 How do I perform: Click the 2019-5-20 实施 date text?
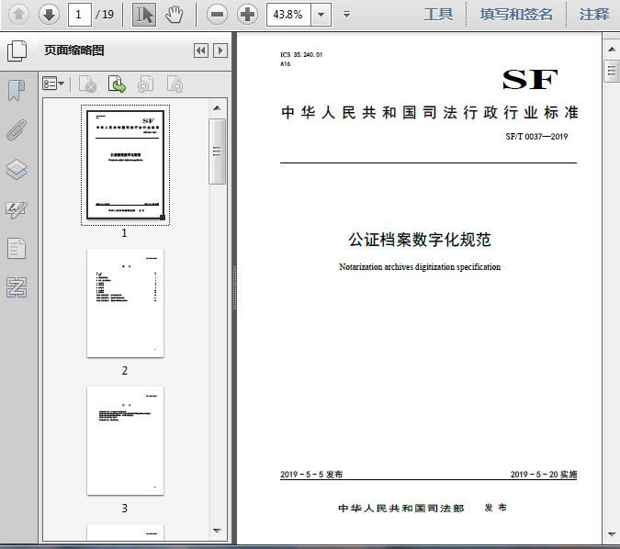coord(544,475)
